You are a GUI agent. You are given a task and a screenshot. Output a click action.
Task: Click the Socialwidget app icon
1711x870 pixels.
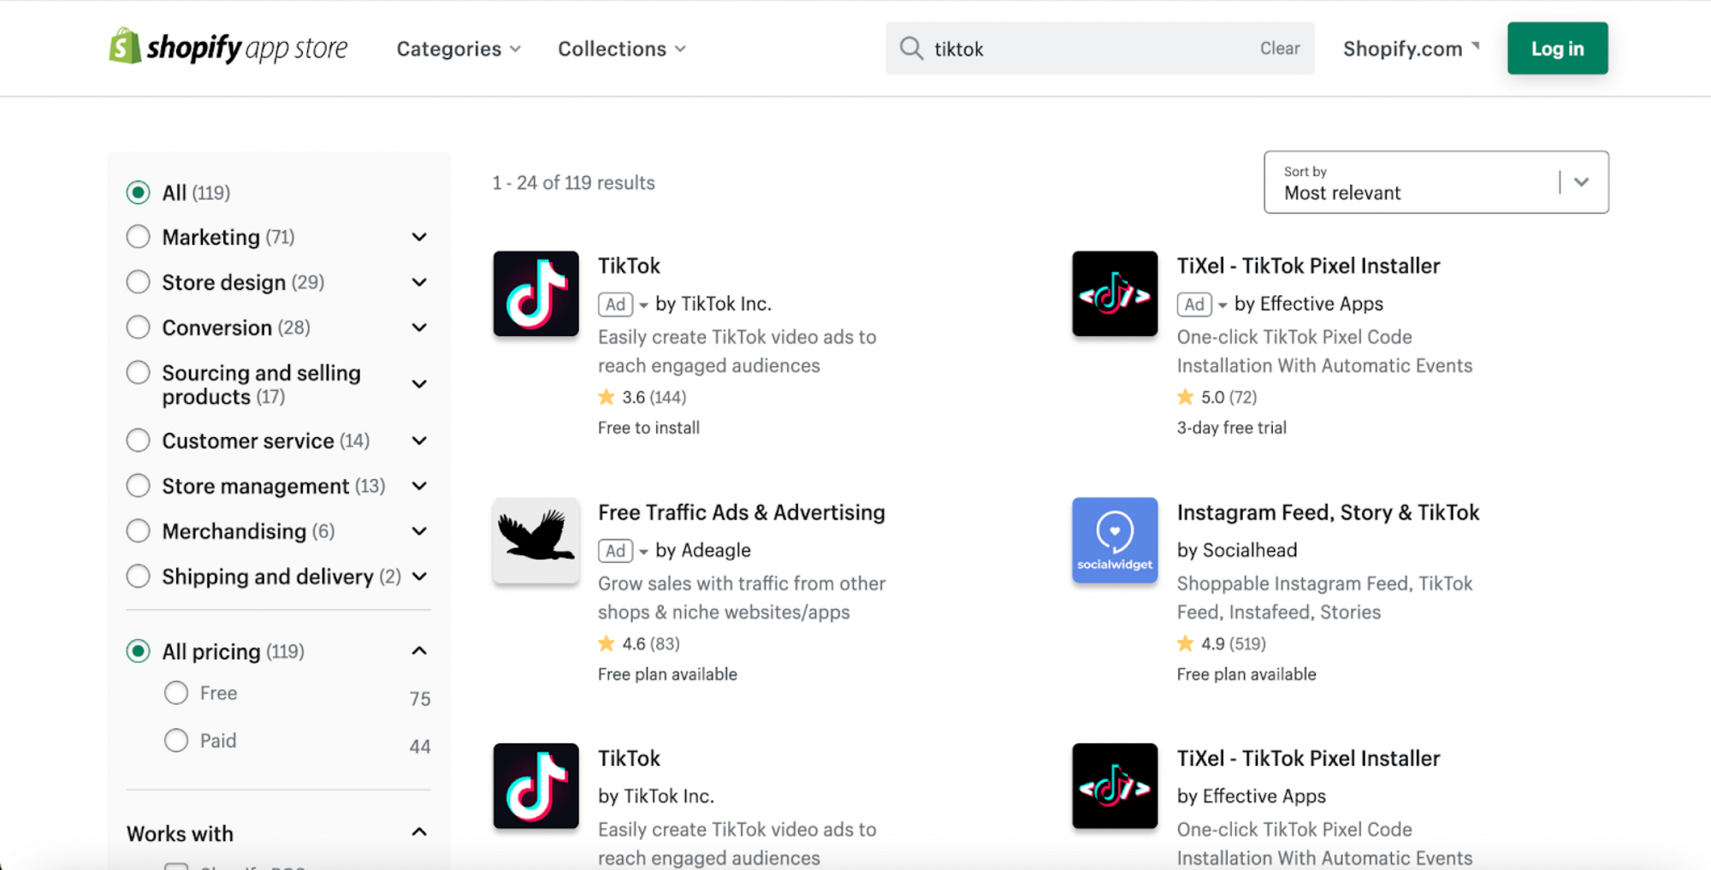click(x=1114, y=540)
